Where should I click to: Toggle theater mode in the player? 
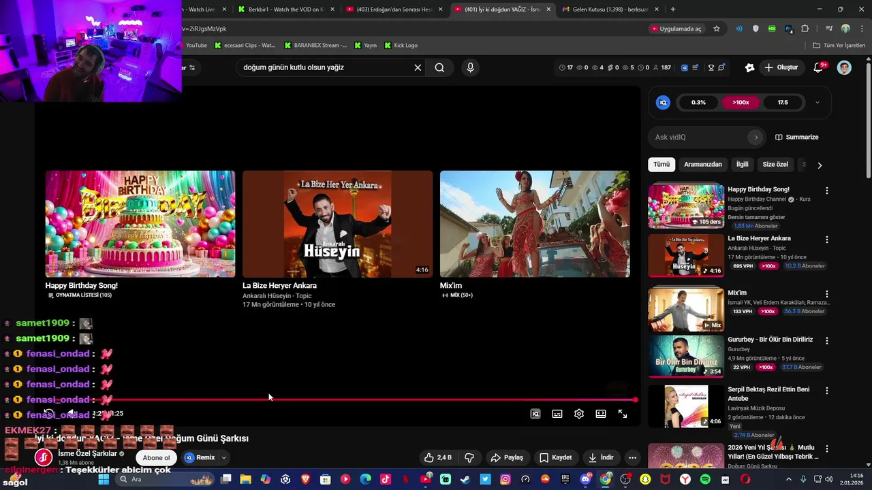[601, 414]
